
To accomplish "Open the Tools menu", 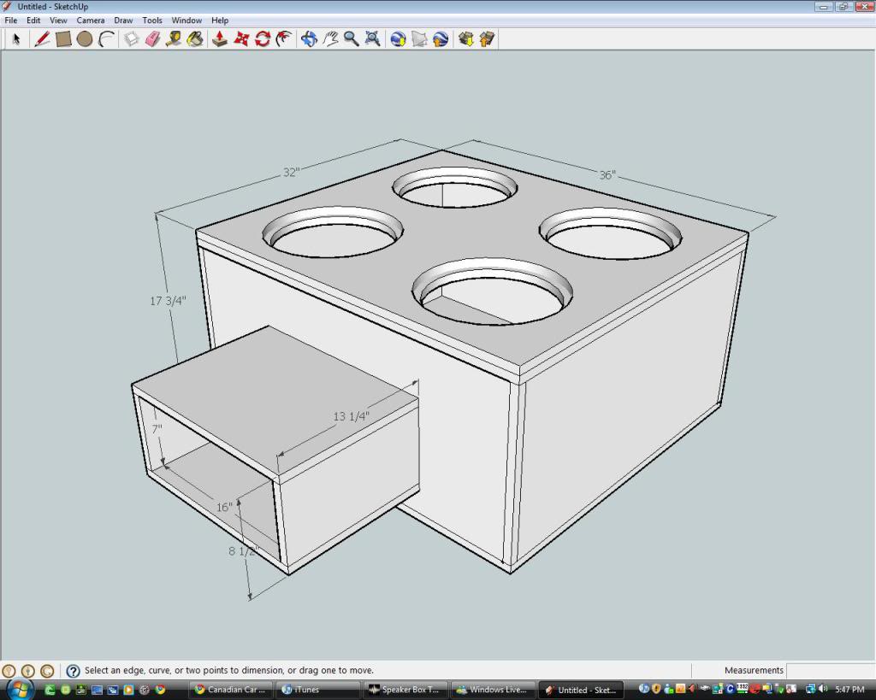I will (x=152, y=21).
